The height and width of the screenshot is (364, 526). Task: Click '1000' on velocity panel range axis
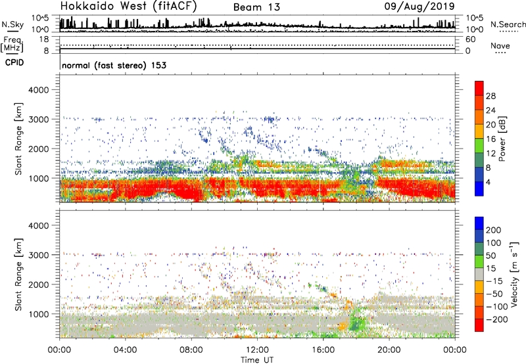pyautogui.click(x=38, y=314)
